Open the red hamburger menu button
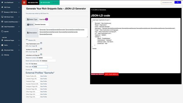This screenshot has height=103, width=183. pos(24,3)
